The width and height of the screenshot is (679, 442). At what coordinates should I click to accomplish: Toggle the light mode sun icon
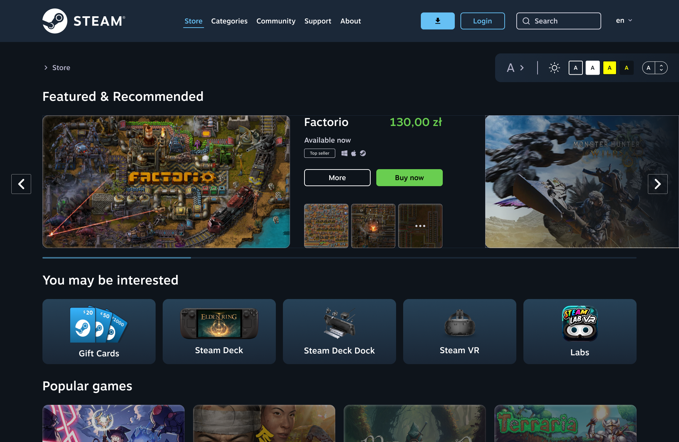coord(554,68)
